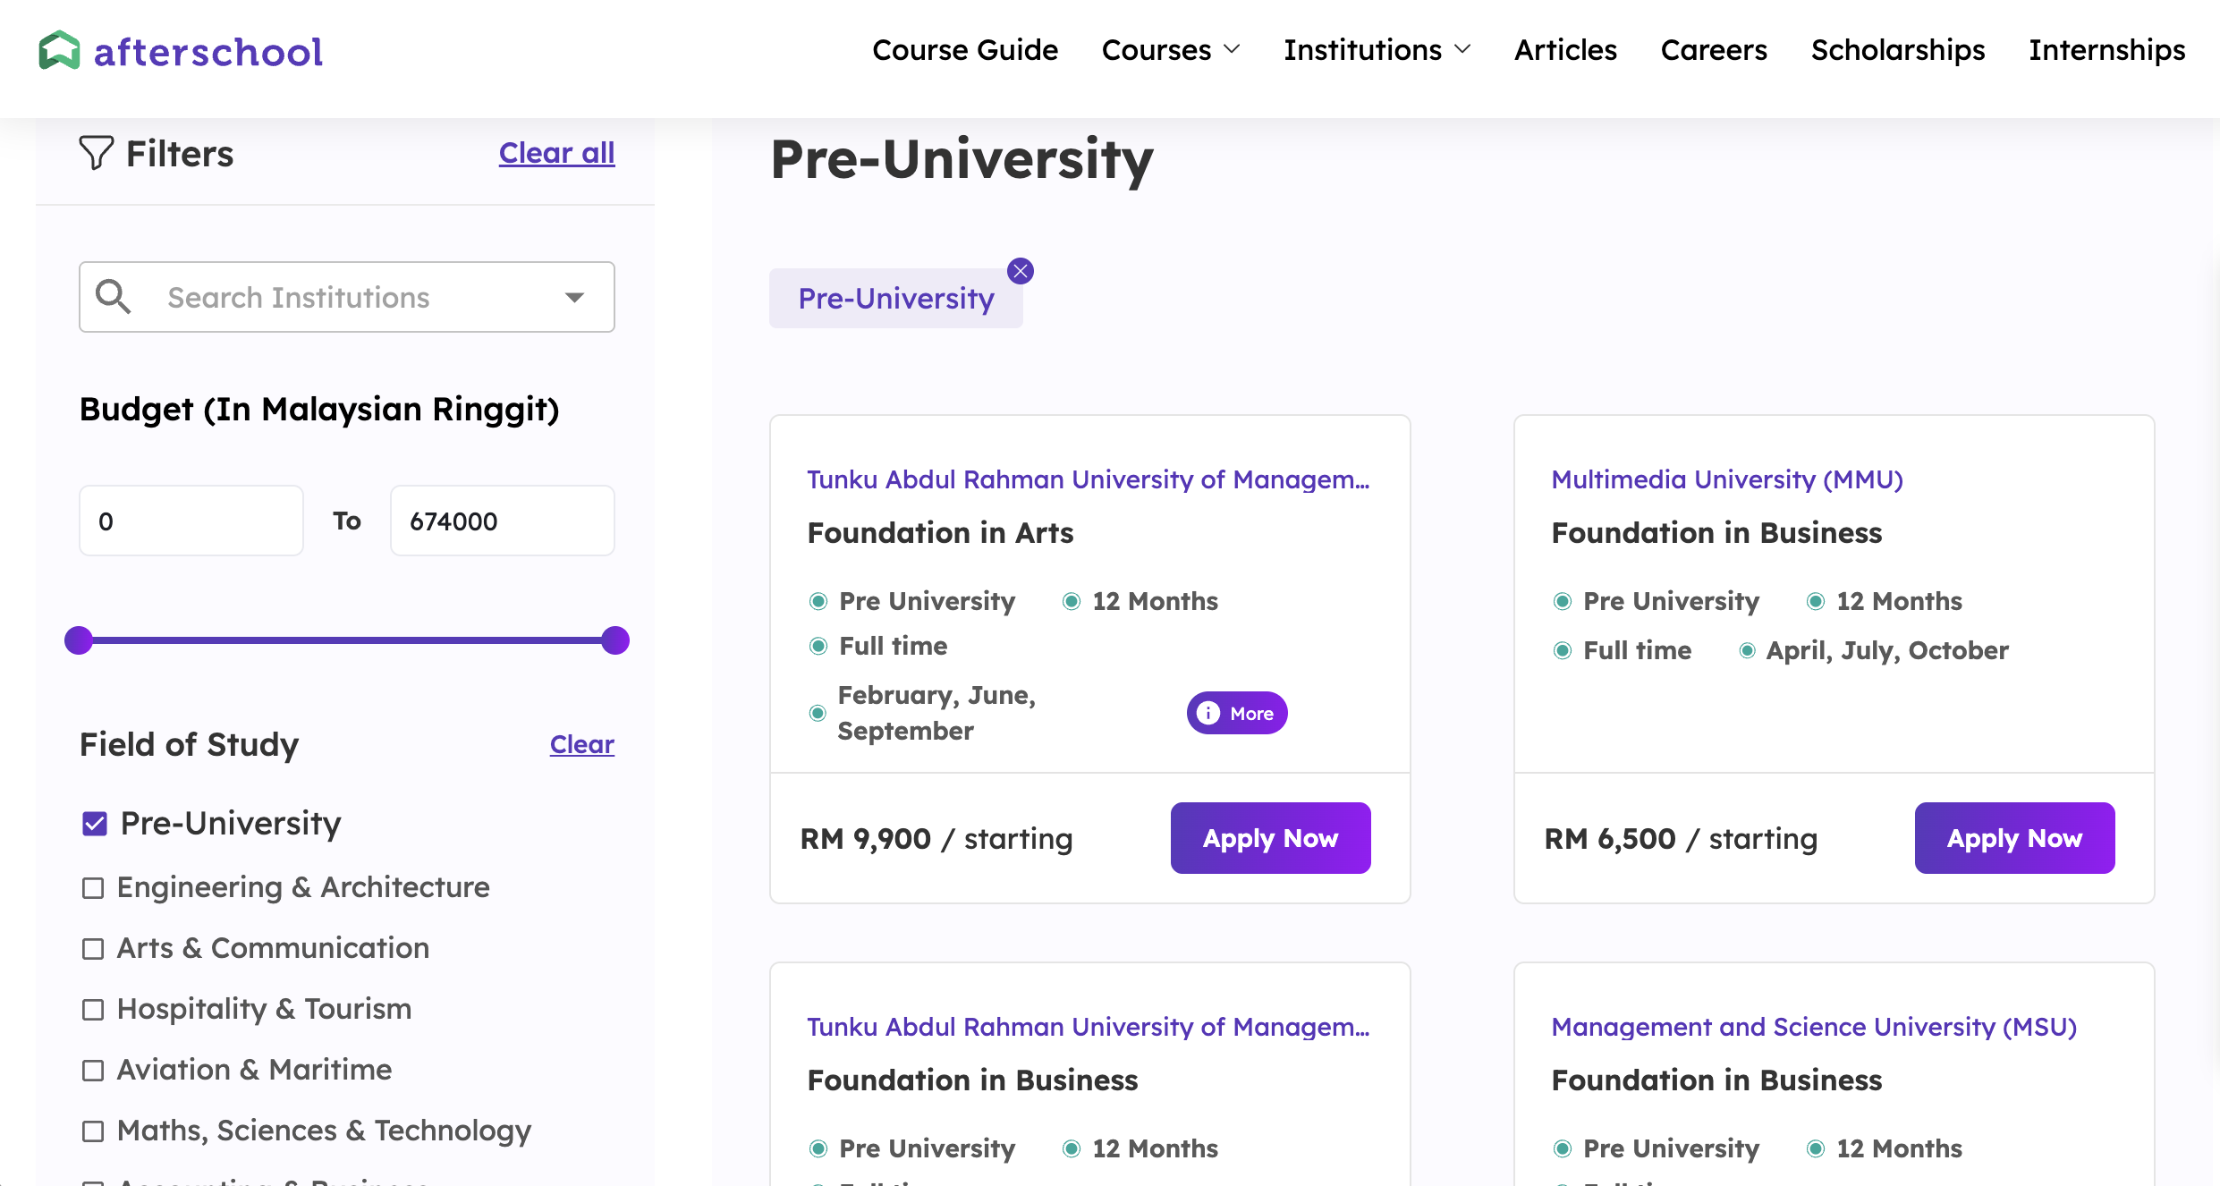The image size is (2220, 1186).
Task: Apply Now for MMU Foundation in Business
Action: tap(2014, 838)
